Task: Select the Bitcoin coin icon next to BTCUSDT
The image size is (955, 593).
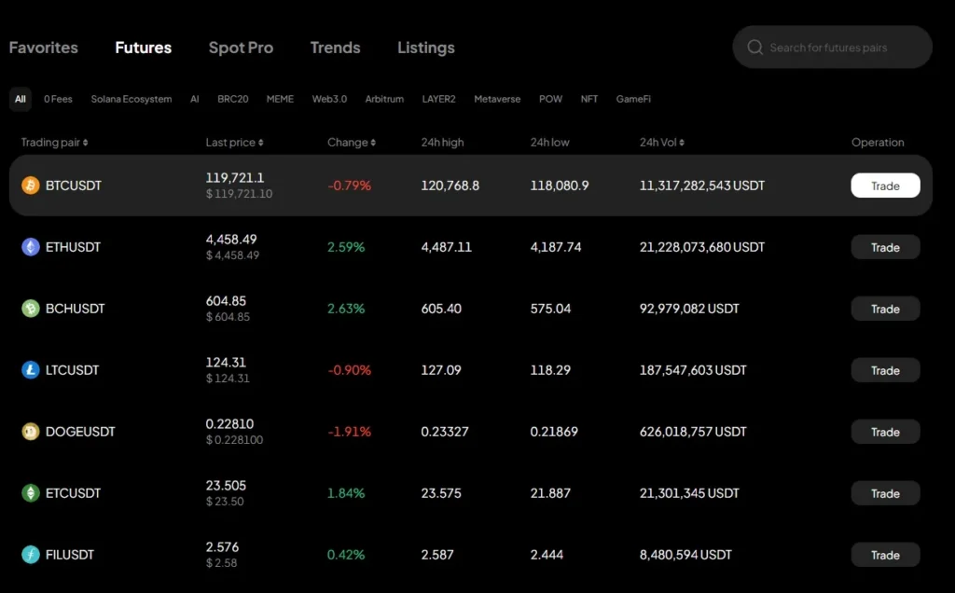Action: click(x=30, y=186)
